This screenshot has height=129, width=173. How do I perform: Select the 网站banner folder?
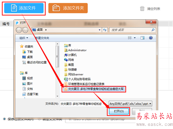[74, 74]
